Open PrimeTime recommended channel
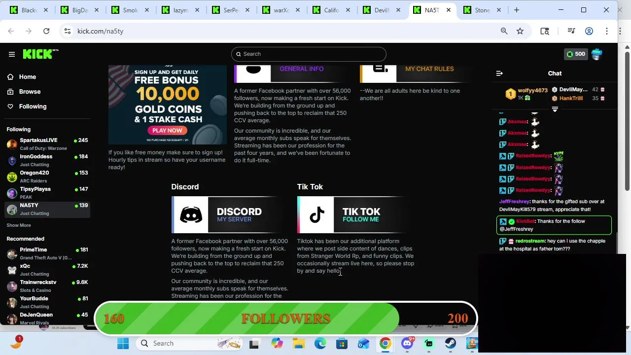This screenshot has width=631, height=355. (47, 253)
